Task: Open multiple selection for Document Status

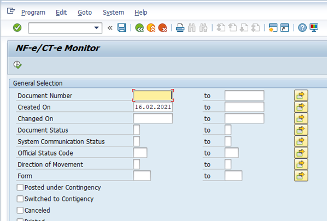Action: tap(301, 130)
